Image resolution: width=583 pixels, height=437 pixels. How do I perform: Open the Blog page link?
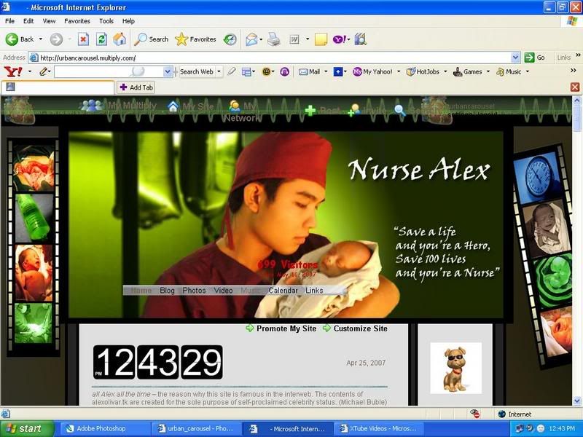click(167, 291)
